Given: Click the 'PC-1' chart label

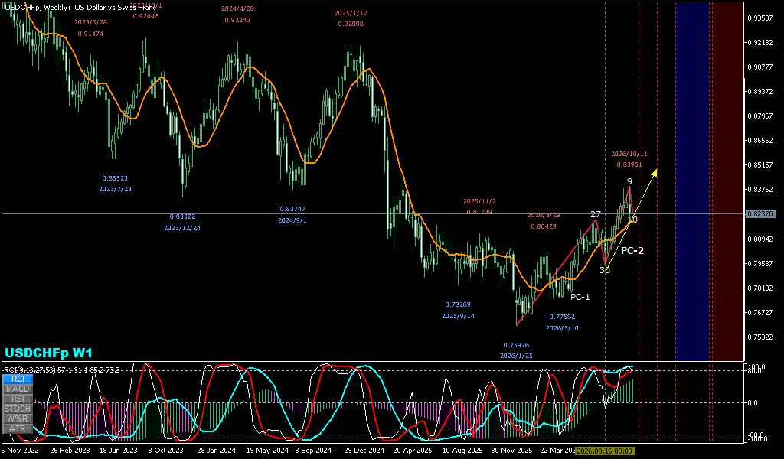Looking at the screenshot, I should (580, 297).
